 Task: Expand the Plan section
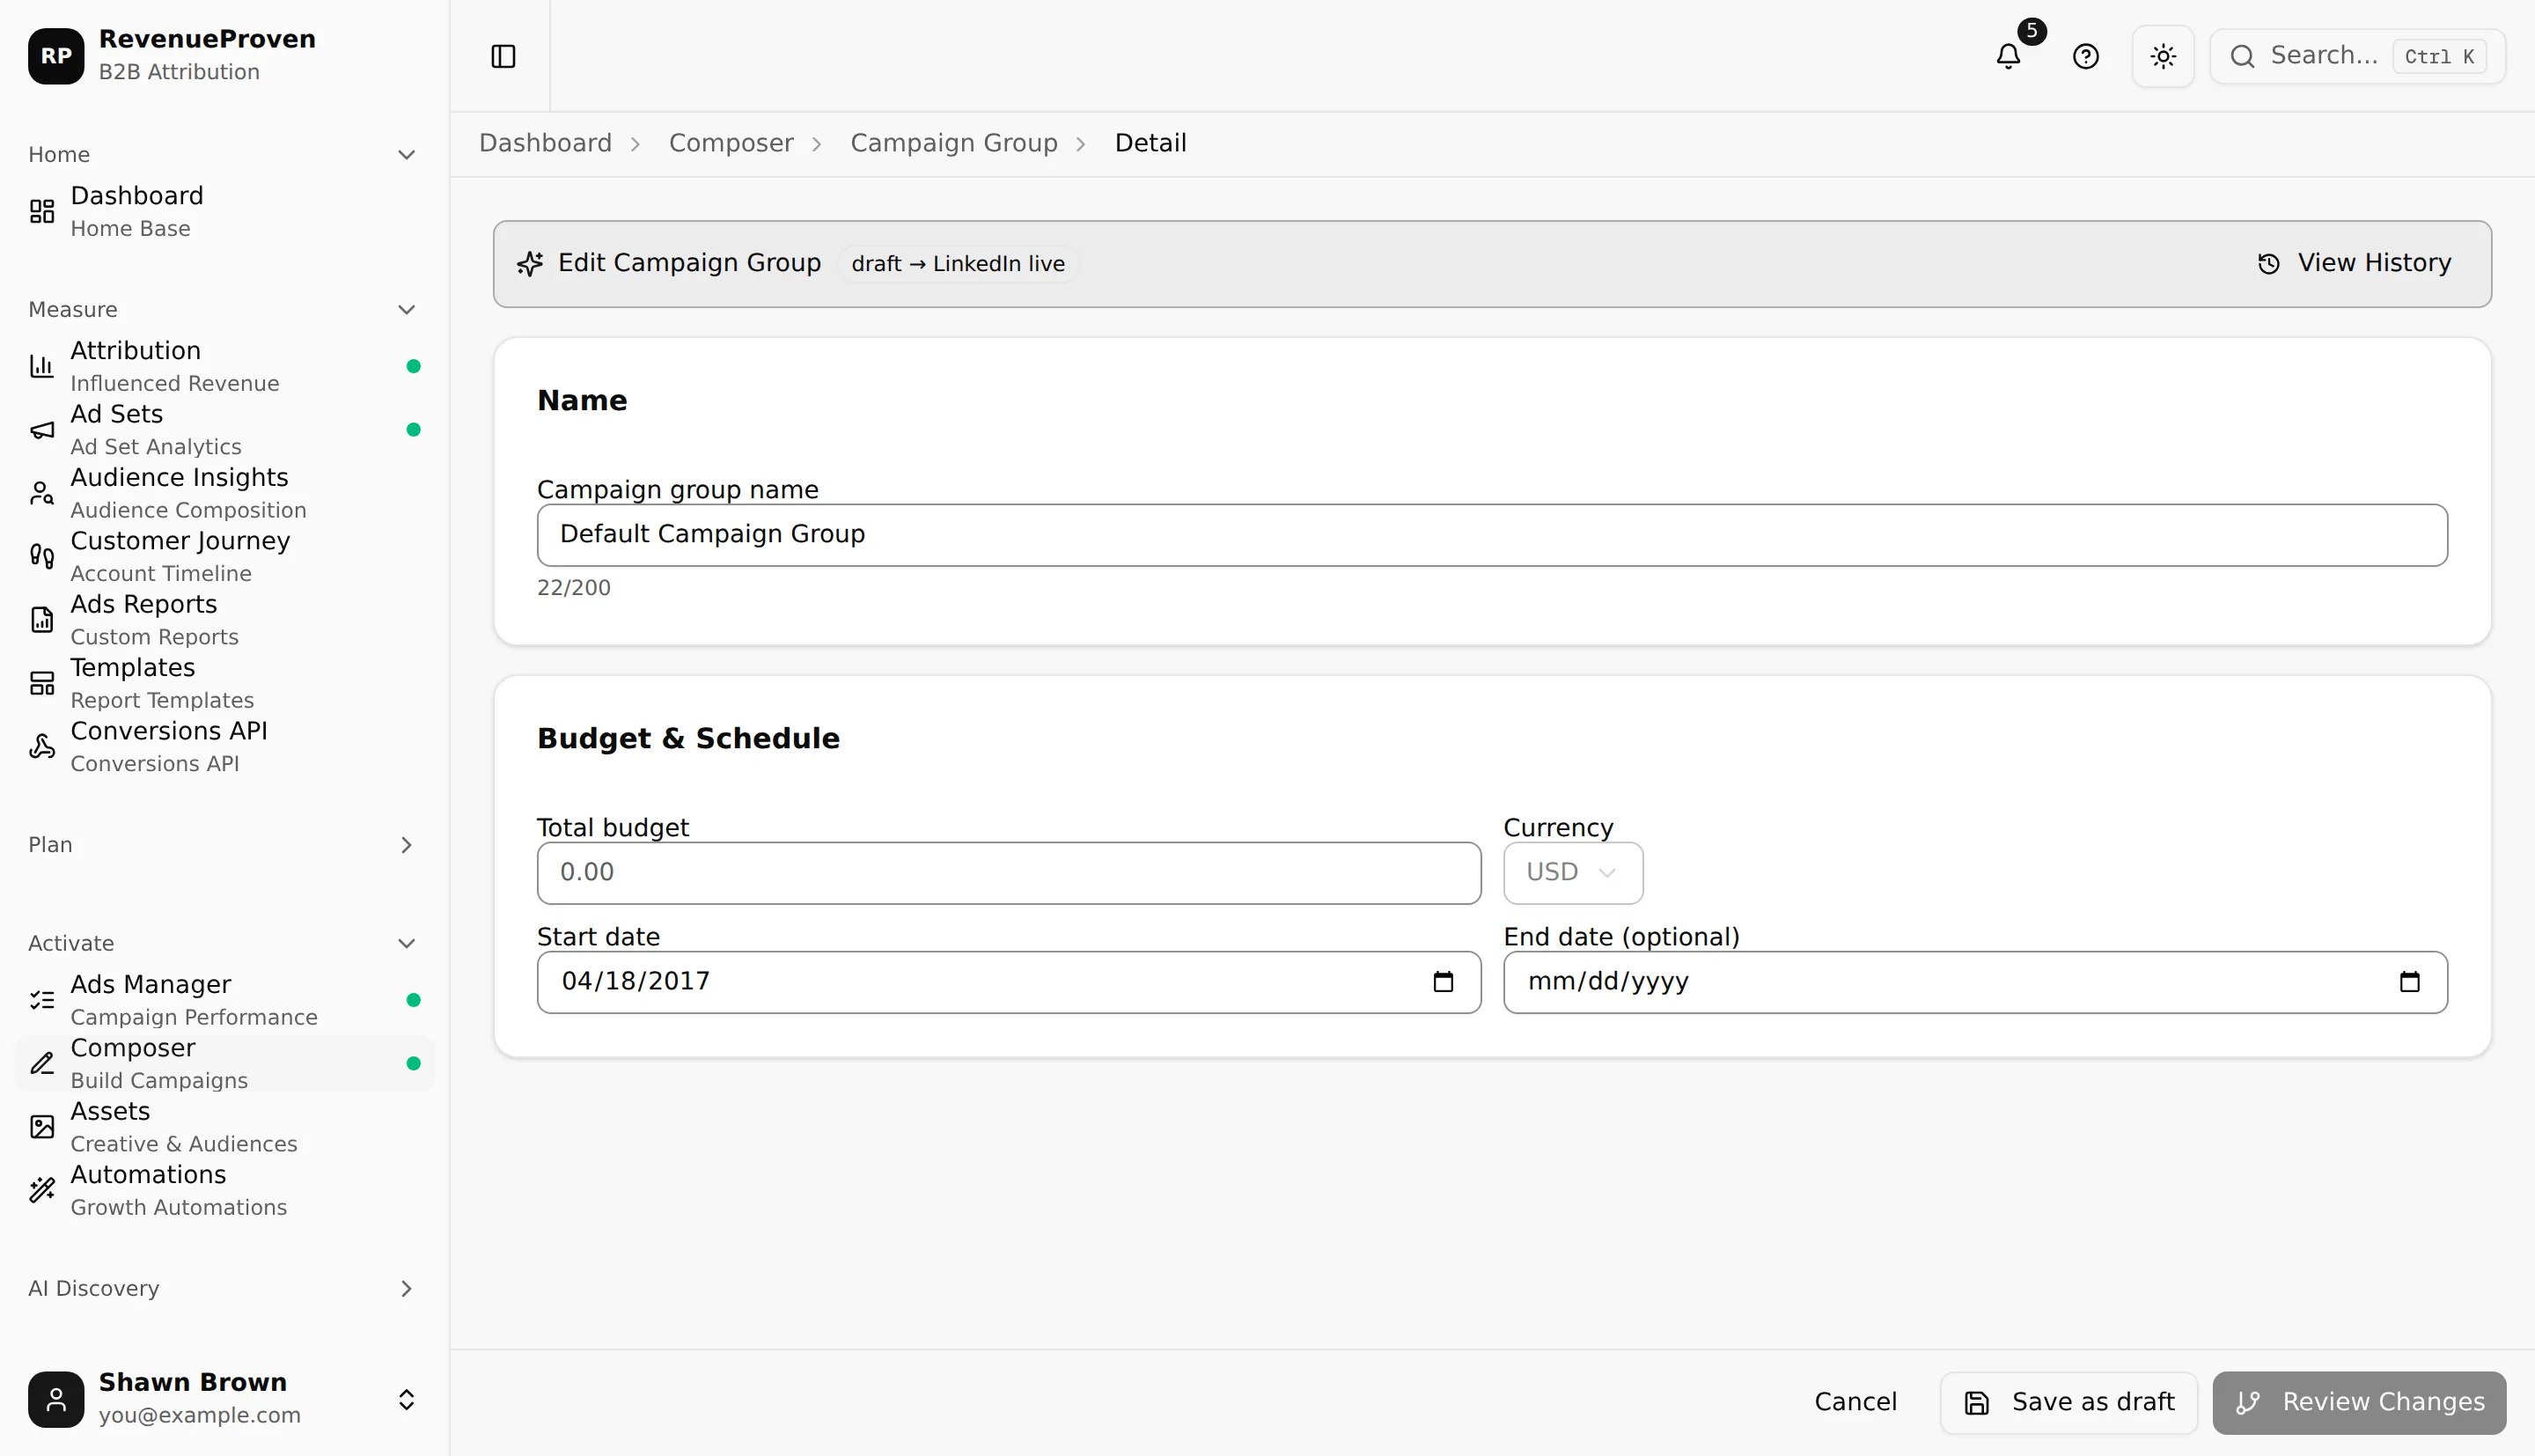tap(406, 845)
